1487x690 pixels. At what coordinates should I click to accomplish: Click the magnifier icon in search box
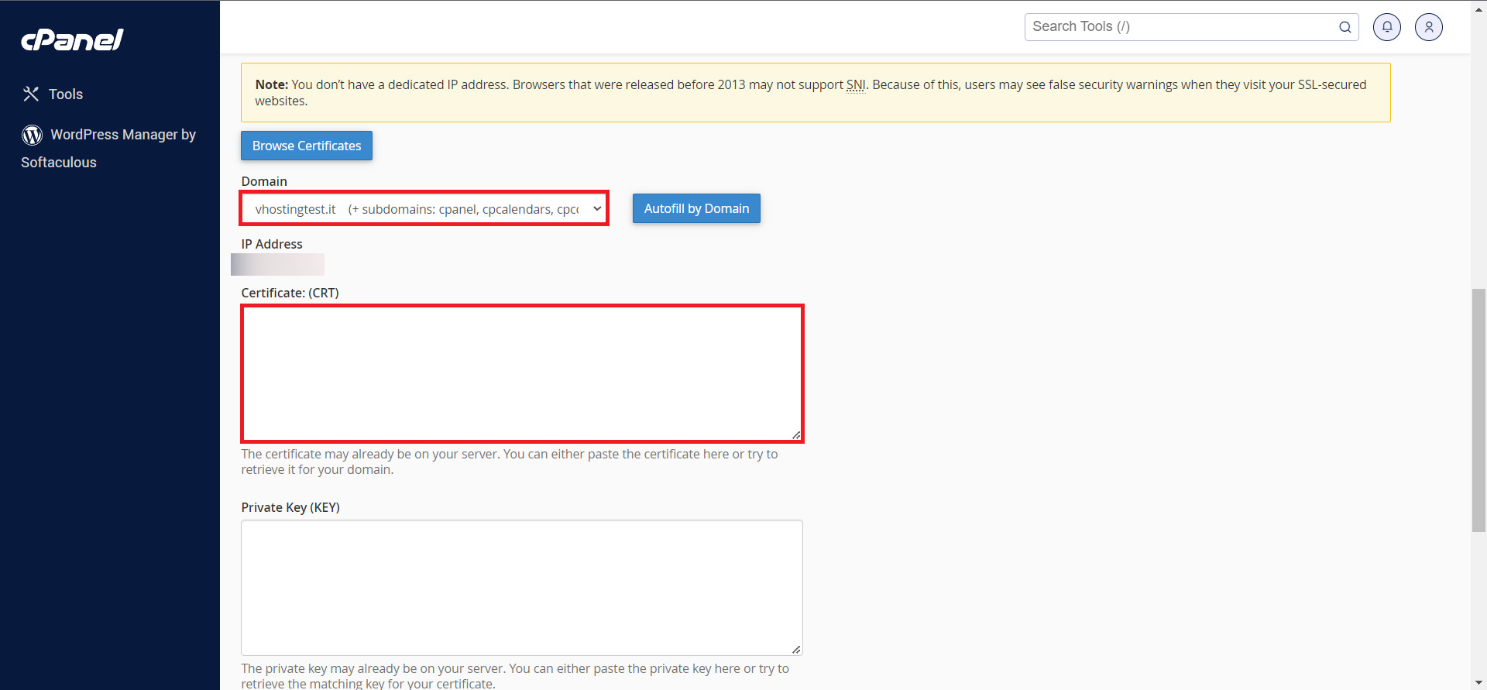1345,27
